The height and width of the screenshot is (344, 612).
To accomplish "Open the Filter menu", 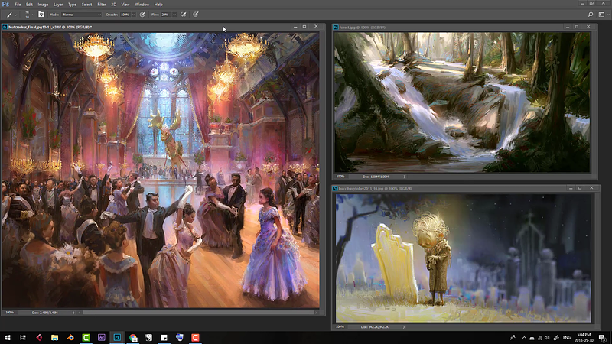I will pyautogui.click(x=102, y=5).
